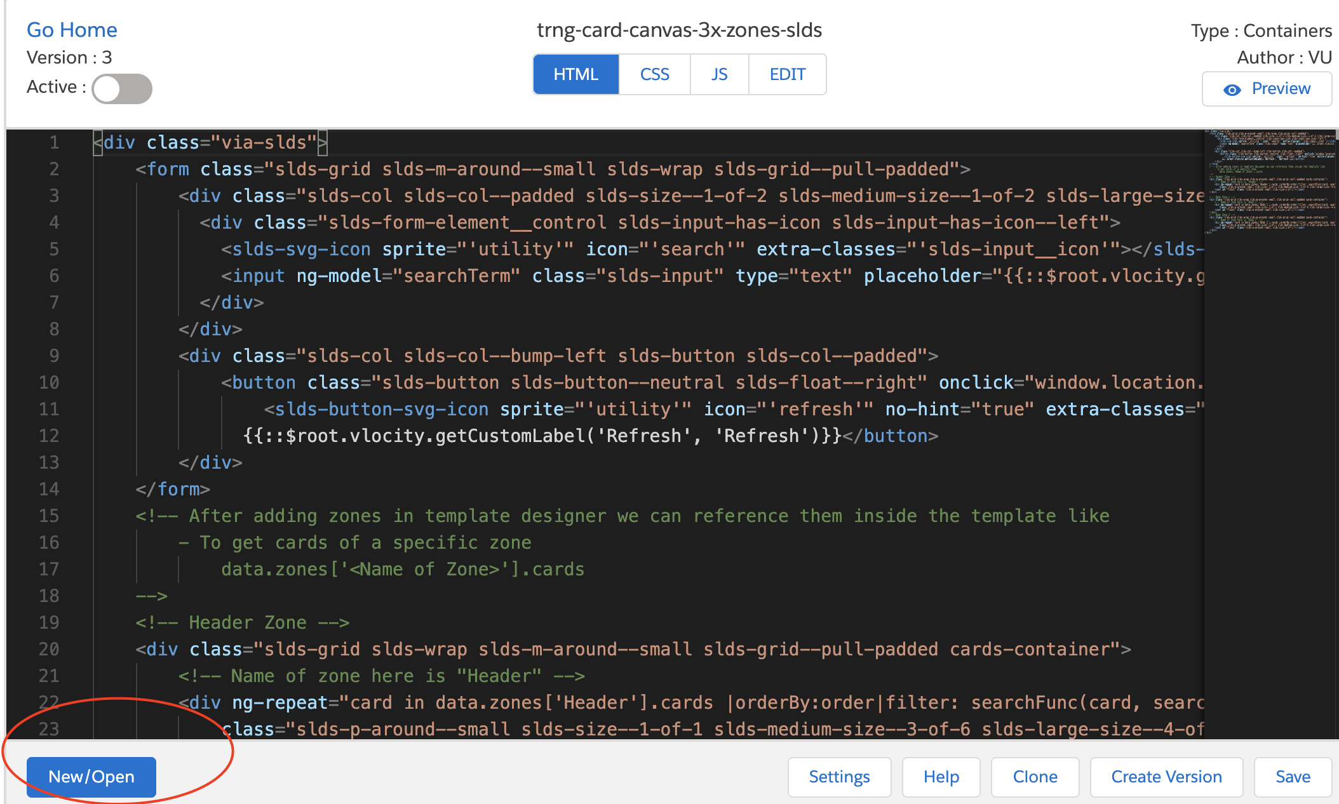This screenshot has height=804, width=1339.
Task: Toggle the Active switch
Action: (122, 88)
